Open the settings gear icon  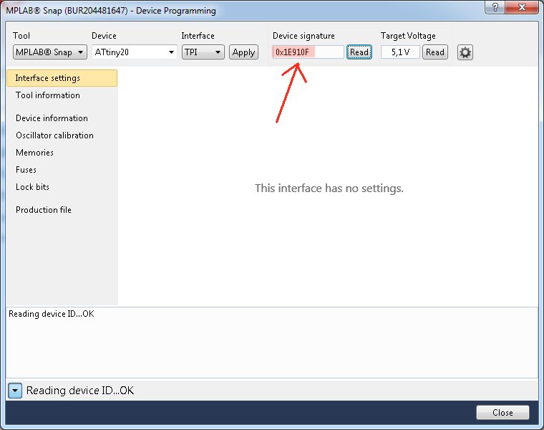(x=465, y=52)
